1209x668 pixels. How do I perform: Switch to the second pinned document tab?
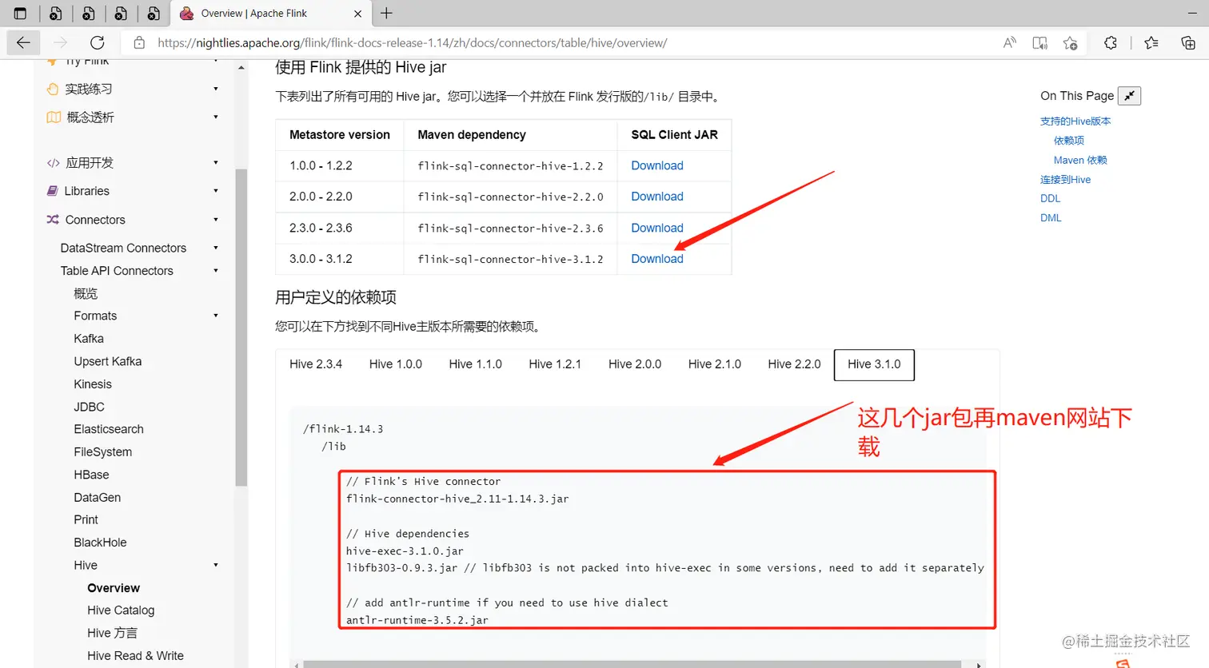pyautogui.click(x=88, y=13)
